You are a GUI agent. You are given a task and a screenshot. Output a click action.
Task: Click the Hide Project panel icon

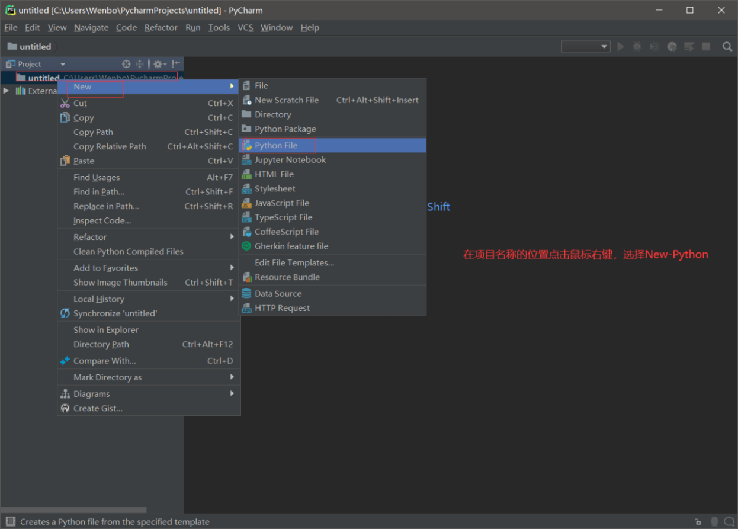point(176,64)
